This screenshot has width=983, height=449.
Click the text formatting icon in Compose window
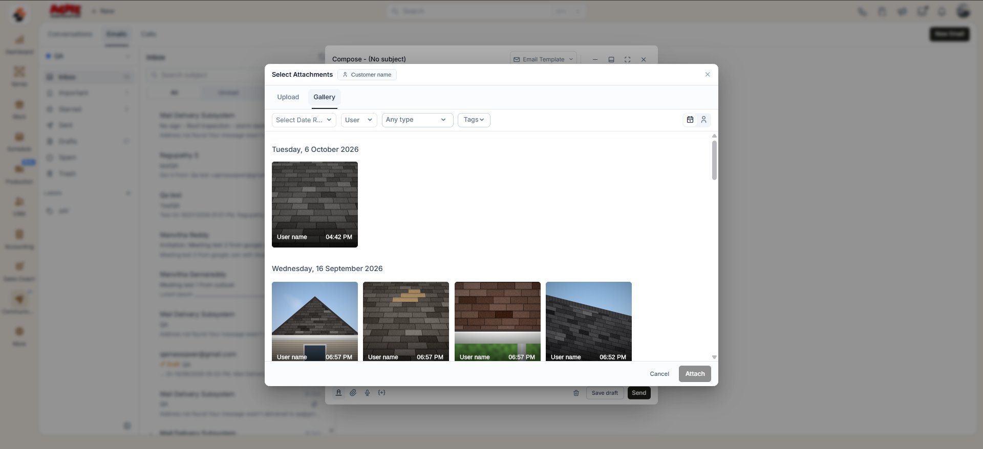338,393
